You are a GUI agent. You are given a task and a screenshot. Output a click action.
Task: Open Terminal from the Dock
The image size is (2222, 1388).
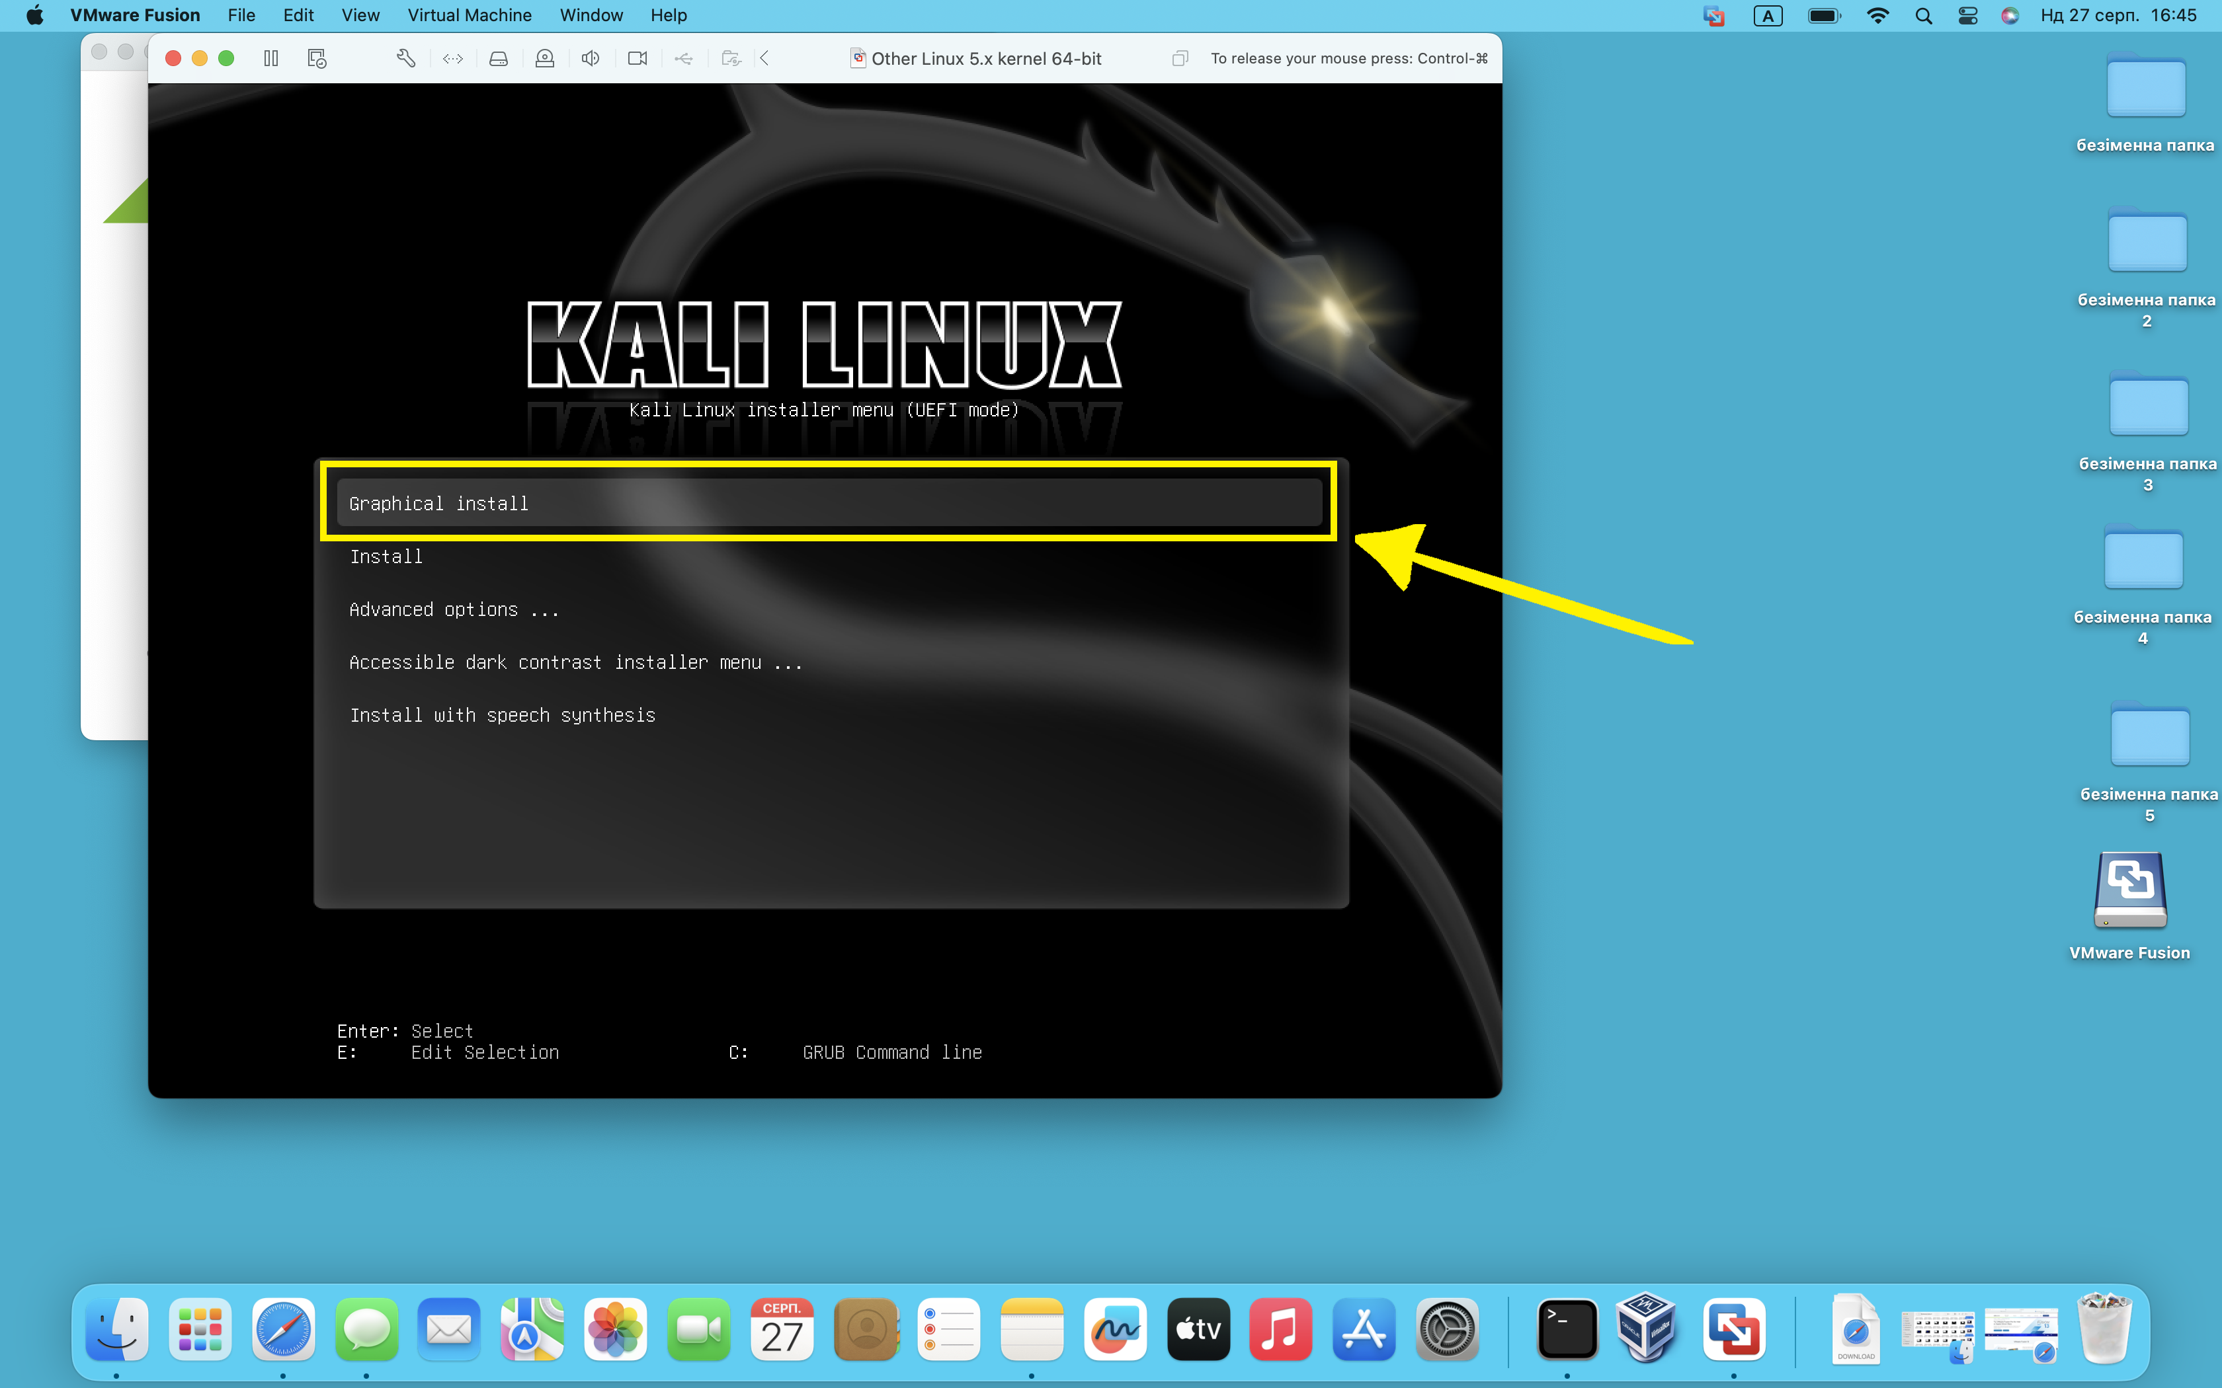click(x=1567, y=1329)
